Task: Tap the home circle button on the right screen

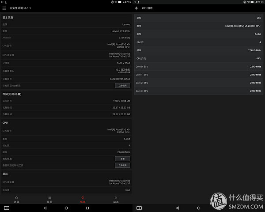Action: pyautogui.click(x=199, y=208)
